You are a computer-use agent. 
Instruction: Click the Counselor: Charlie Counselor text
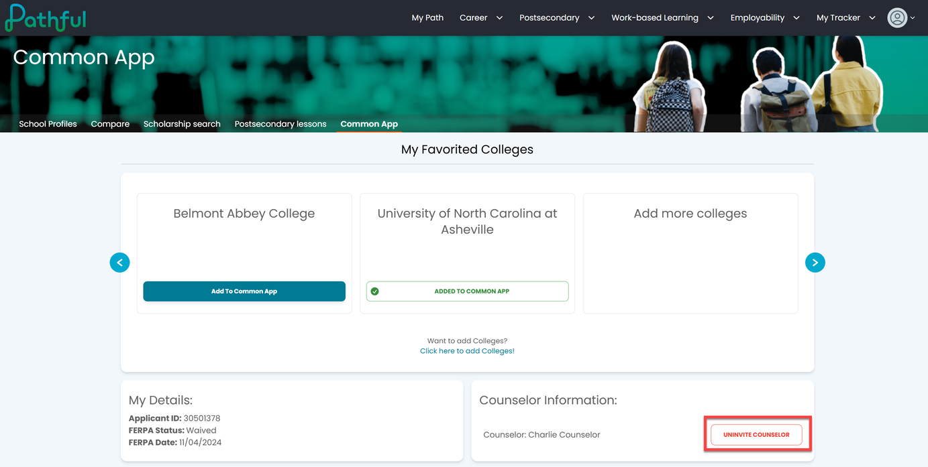tap(542, 435)
